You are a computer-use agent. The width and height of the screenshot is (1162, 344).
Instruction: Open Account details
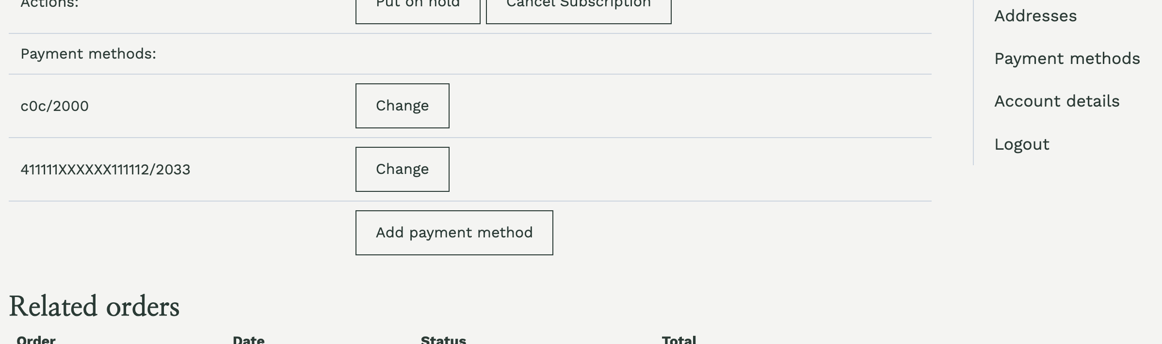pos(1057,101)
